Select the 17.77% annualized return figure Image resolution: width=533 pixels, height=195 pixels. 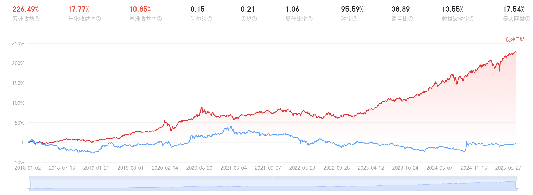click(79, 9)
